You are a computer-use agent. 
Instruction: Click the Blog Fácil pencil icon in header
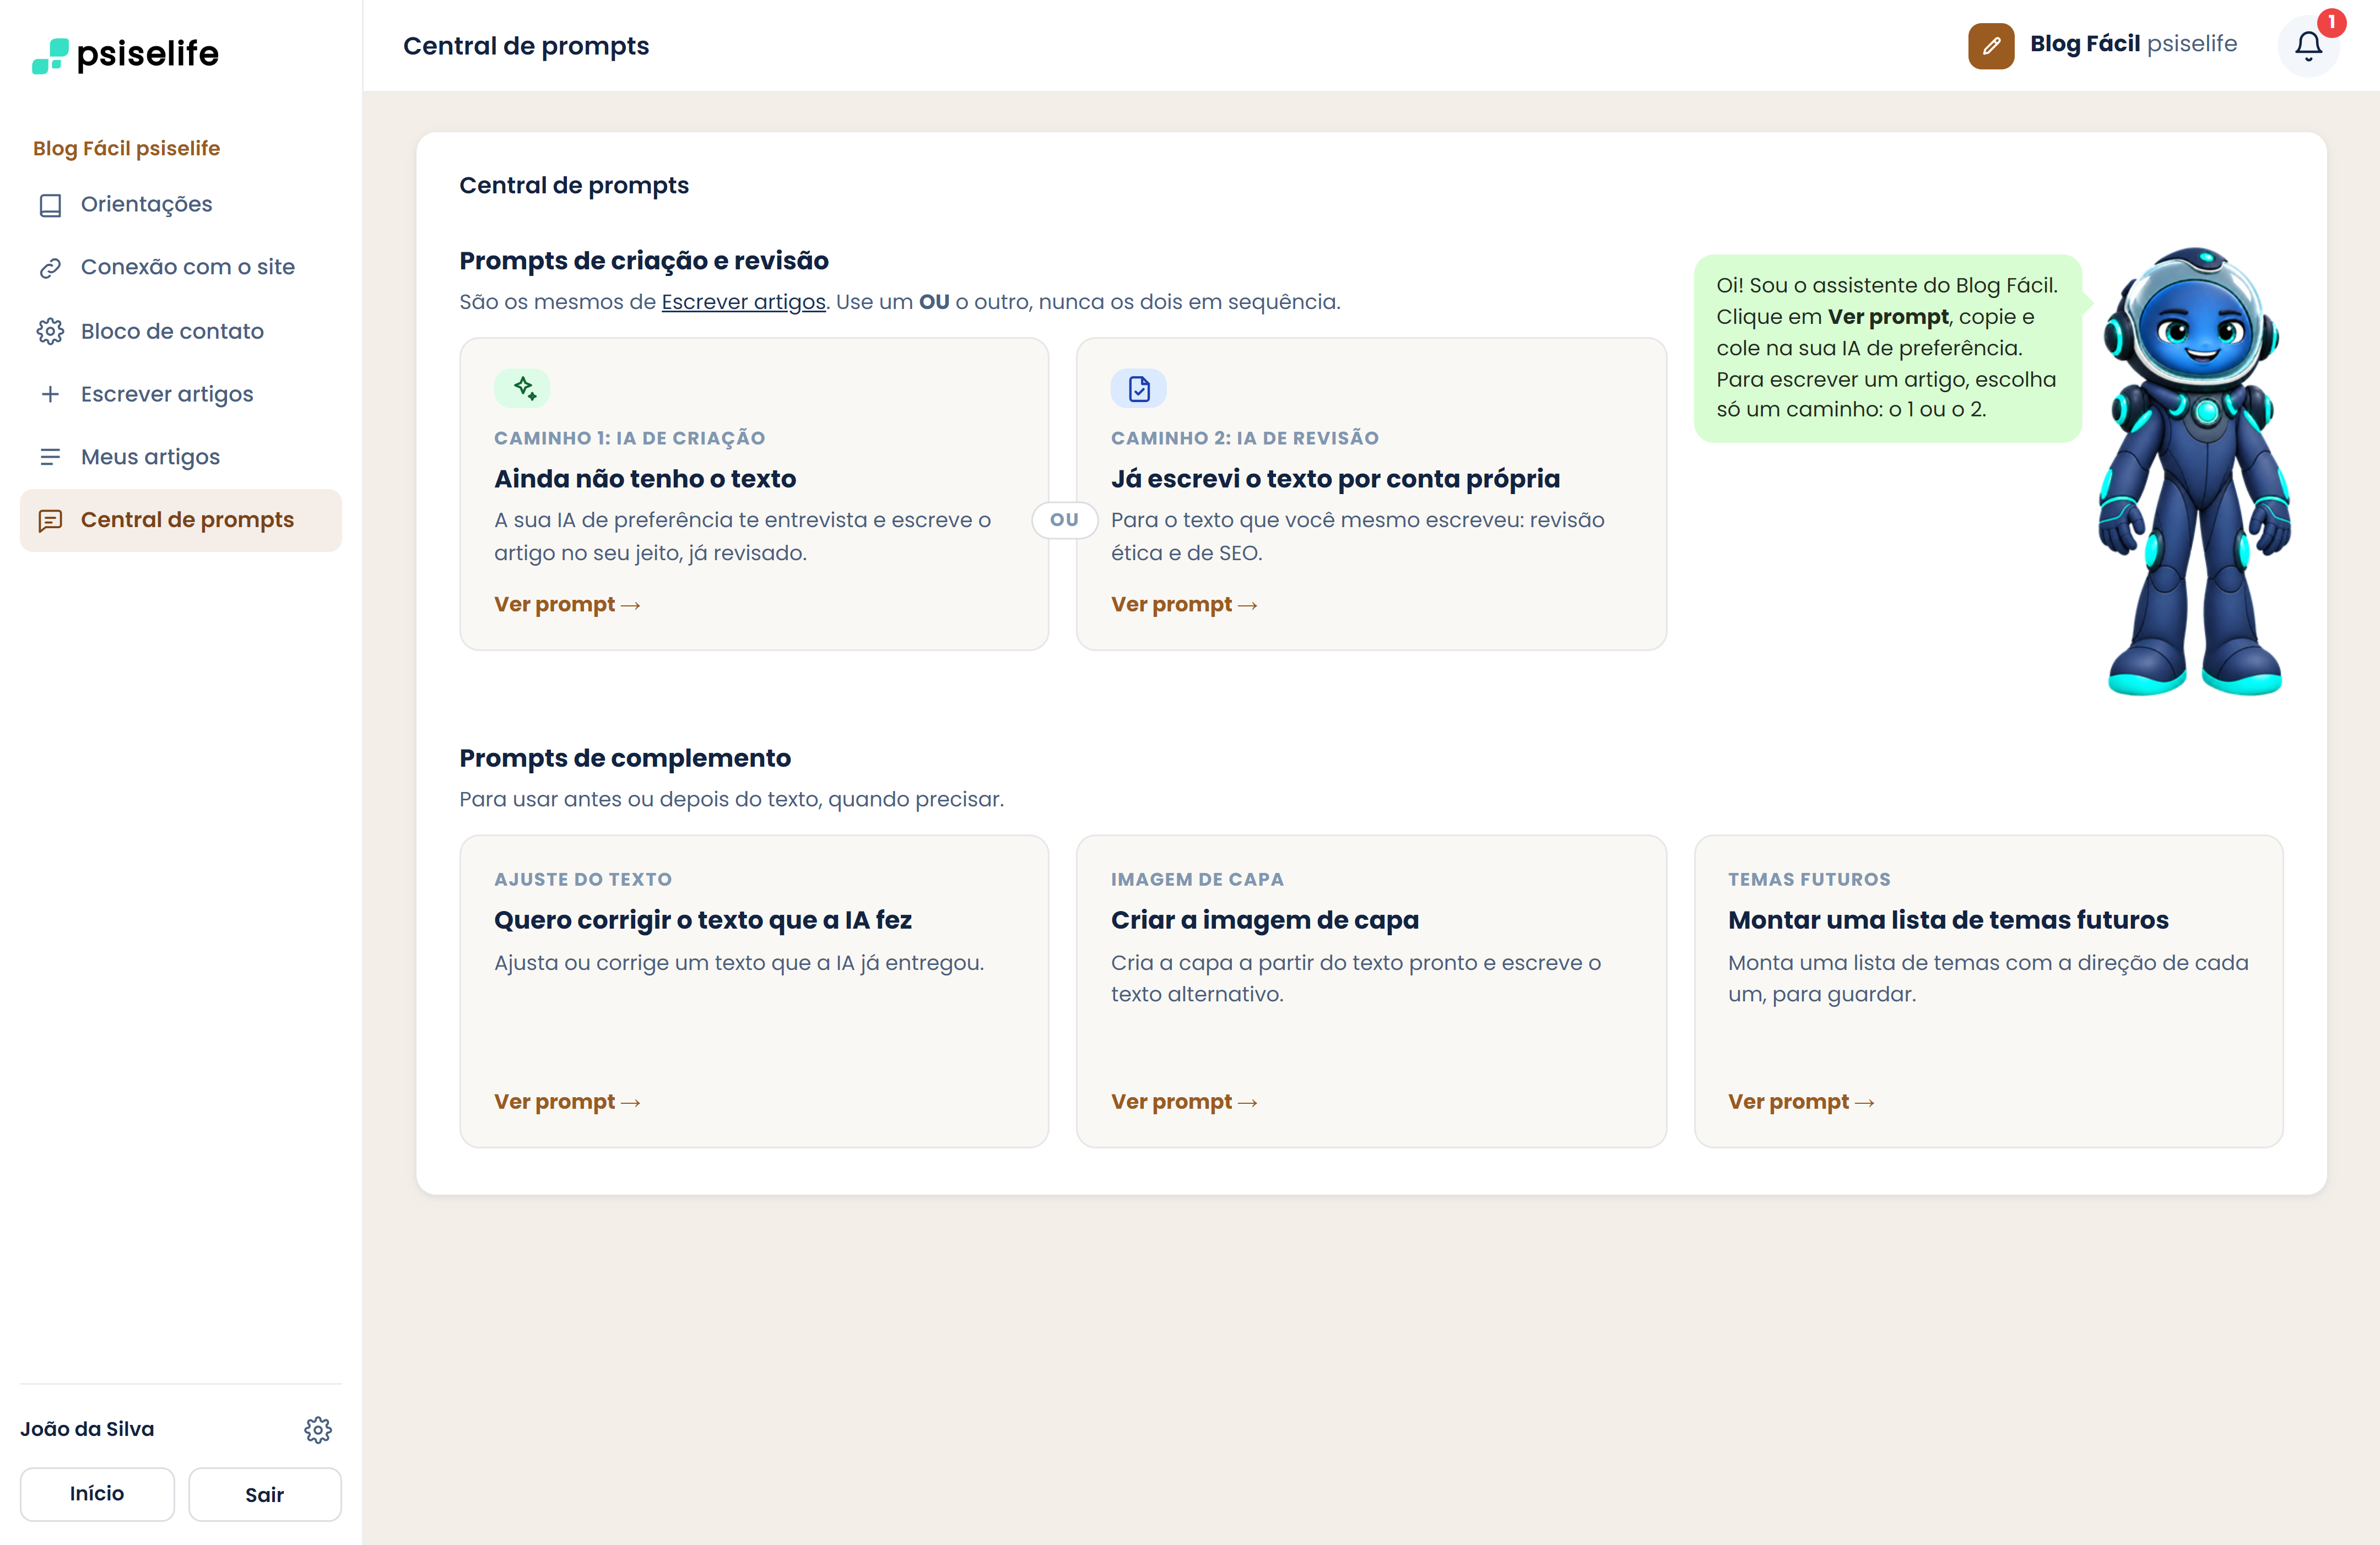(1991, 45)
